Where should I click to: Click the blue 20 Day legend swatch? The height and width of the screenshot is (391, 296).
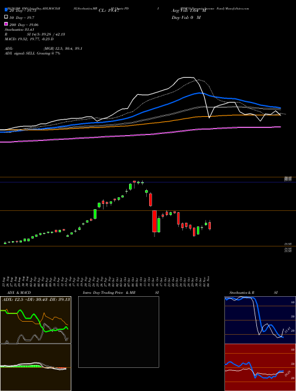(6, 10)
